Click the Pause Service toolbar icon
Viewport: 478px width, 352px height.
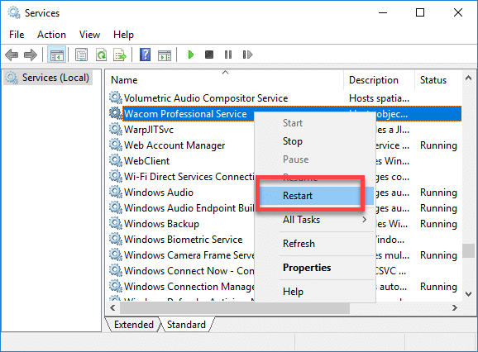click(228, 55)
